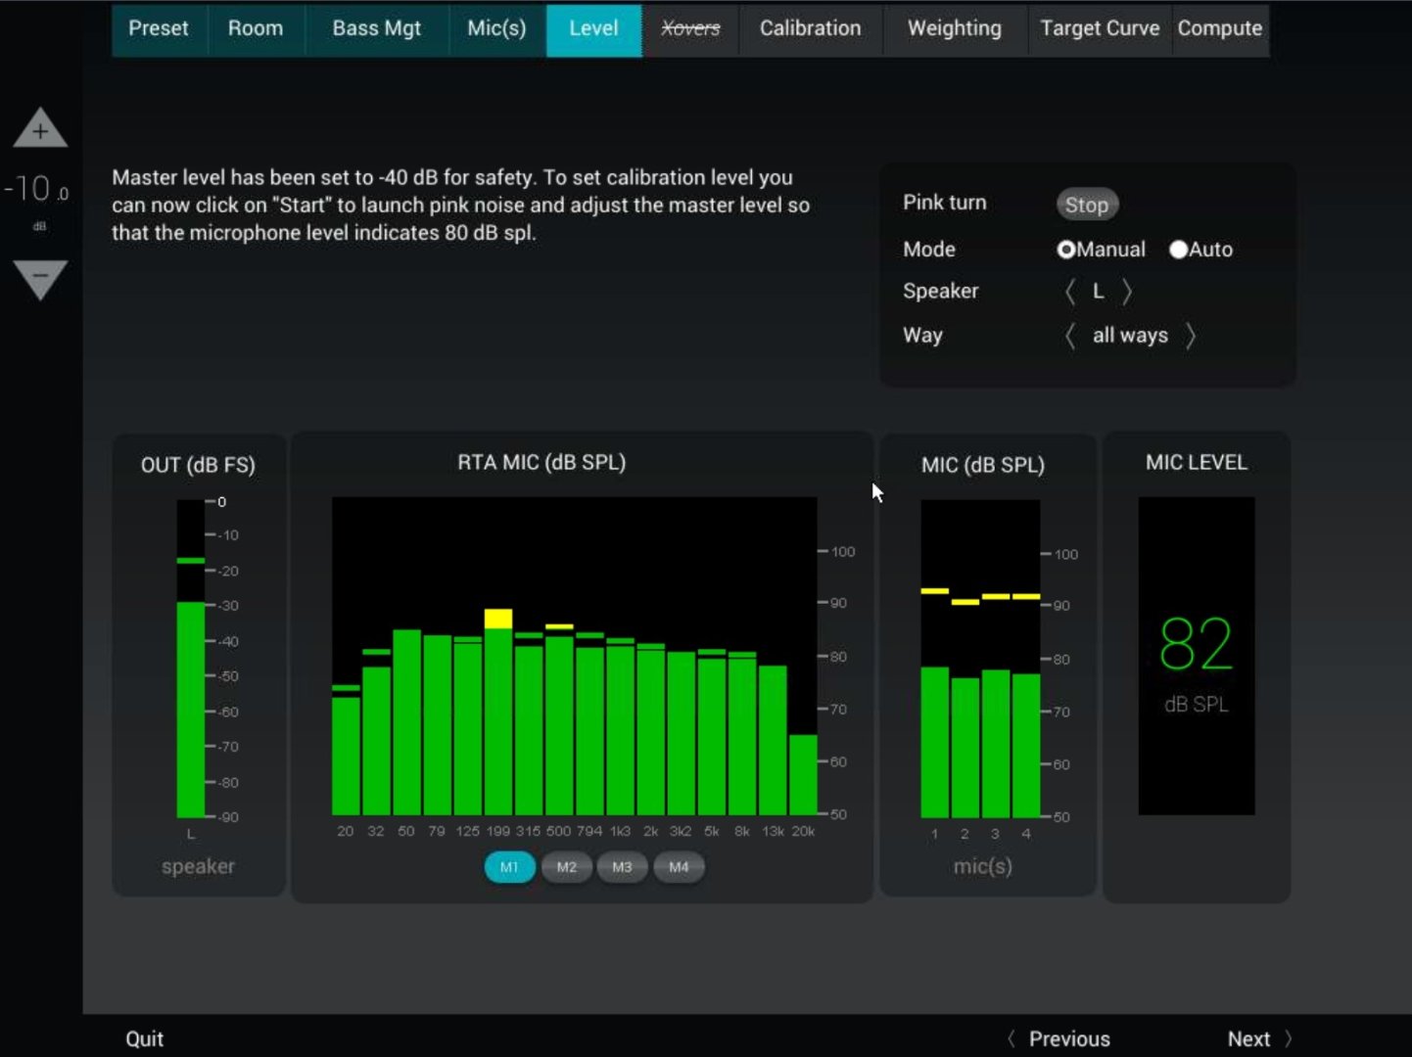Go to the Next step

[1258, 1038]
